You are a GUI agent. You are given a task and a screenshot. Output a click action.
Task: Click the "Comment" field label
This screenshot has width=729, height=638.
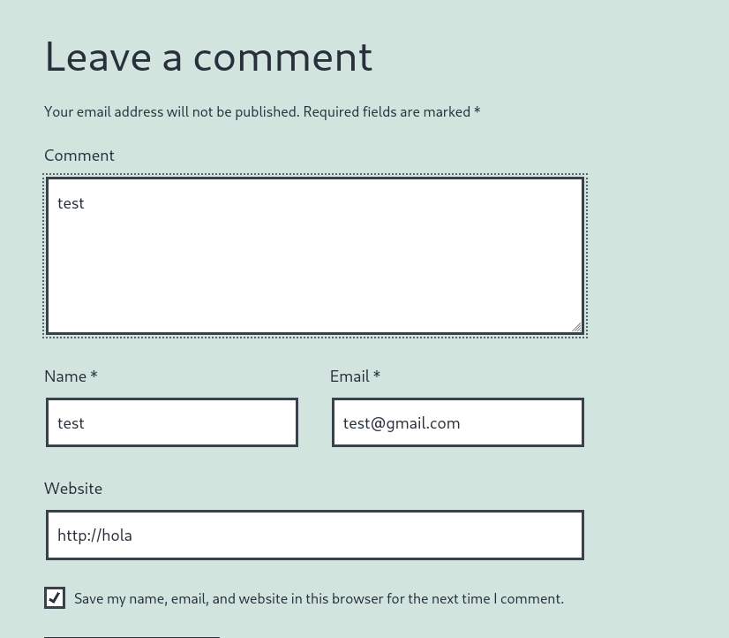[79, 156]
